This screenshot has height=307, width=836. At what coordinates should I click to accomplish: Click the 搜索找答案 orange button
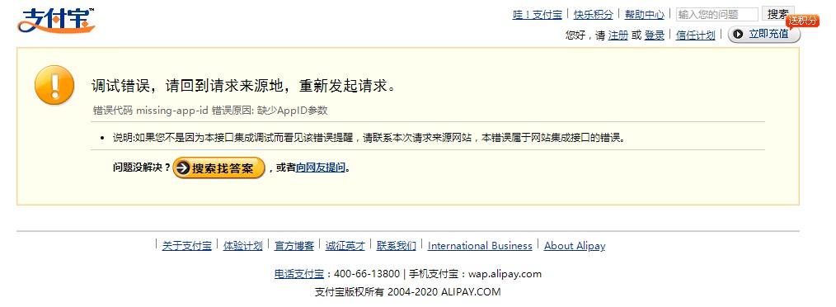coord(218,168)
